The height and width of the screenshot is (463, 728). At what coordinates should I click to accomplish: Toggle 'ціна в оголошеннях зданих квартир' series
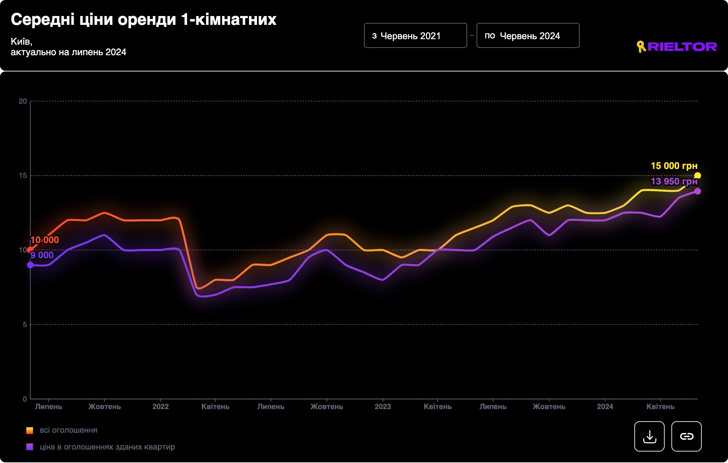point(107,447)
